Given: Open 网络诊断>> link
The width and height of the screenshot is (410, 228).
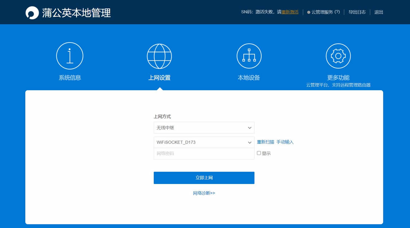Looking at the screenshot, I should (204, 193).
